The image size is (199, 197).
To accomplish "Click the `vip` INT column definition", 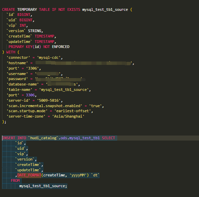I will (17, 25).
